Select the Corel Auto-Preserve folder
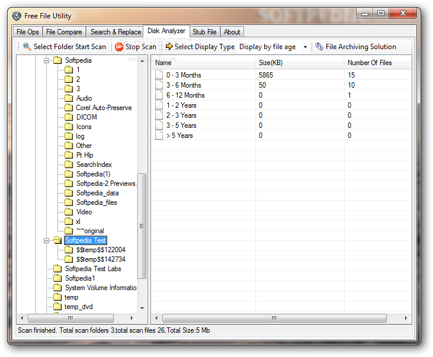The height and width of the screenshot is (357, 433). (x=104, y=108)
